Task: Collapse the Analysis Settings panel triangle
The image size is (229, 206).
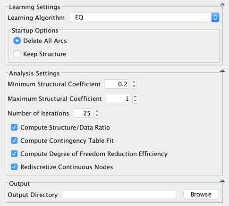Action: (222, 71)
